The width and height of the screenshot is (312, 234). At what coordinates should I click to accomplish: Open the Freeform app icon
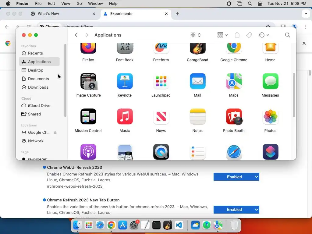161,48
